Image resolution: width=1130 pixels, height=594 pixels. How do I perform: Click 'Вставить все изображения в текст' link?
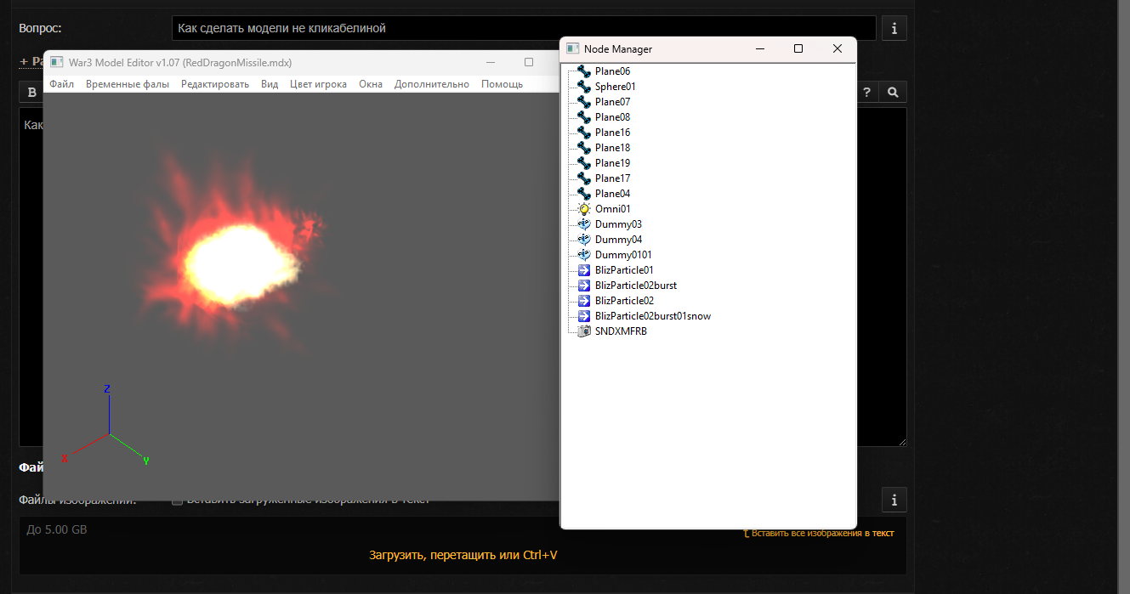pos(818,534)
